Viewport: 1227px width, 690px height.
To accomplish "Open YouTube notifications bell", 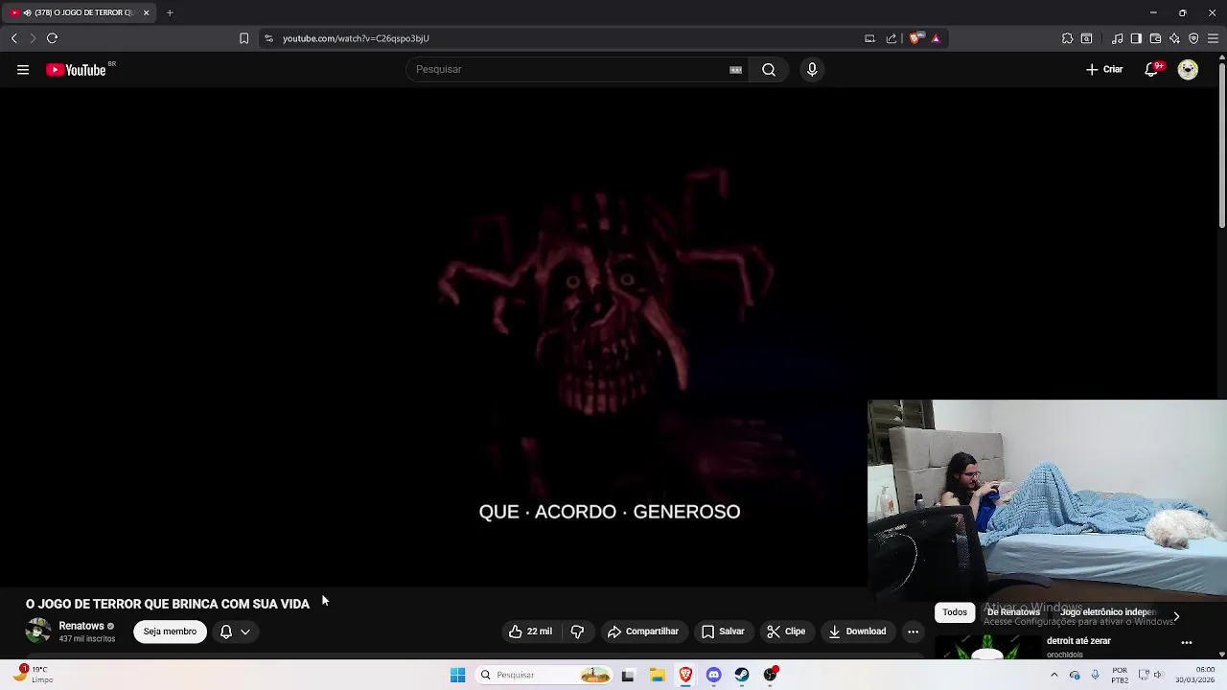I will pyautogui.click(x=1152, y=69).
